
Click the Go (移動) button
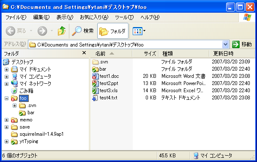pos(242,44)
